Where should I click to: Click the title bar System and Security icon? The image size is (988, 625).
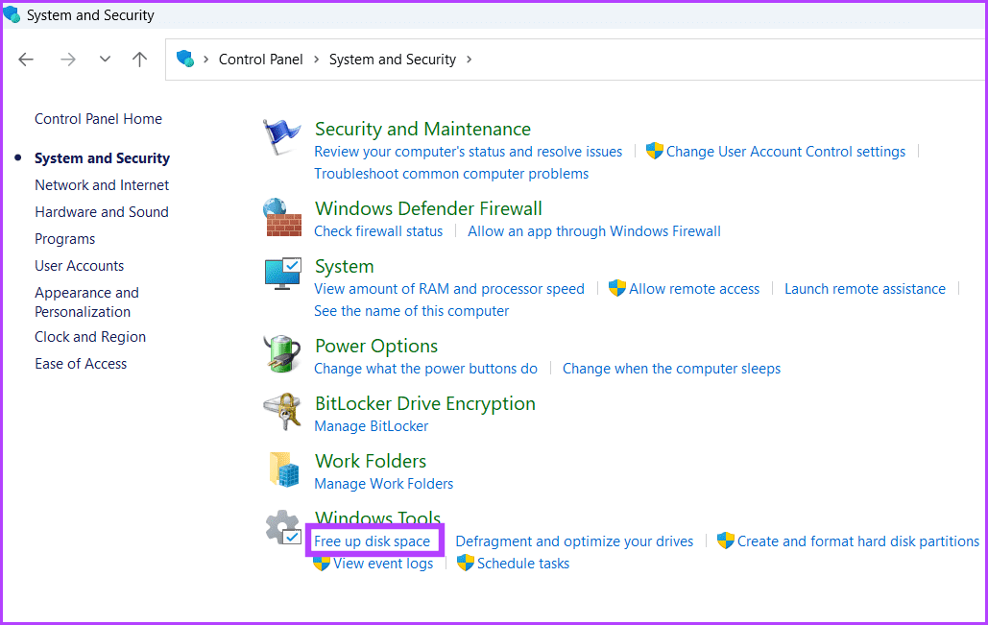coord(12,13)
